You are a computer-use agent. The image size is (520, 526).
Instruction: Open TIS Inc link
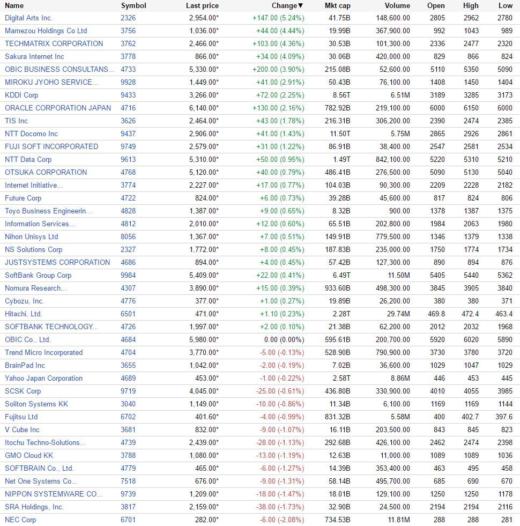[x=16, y=121]
